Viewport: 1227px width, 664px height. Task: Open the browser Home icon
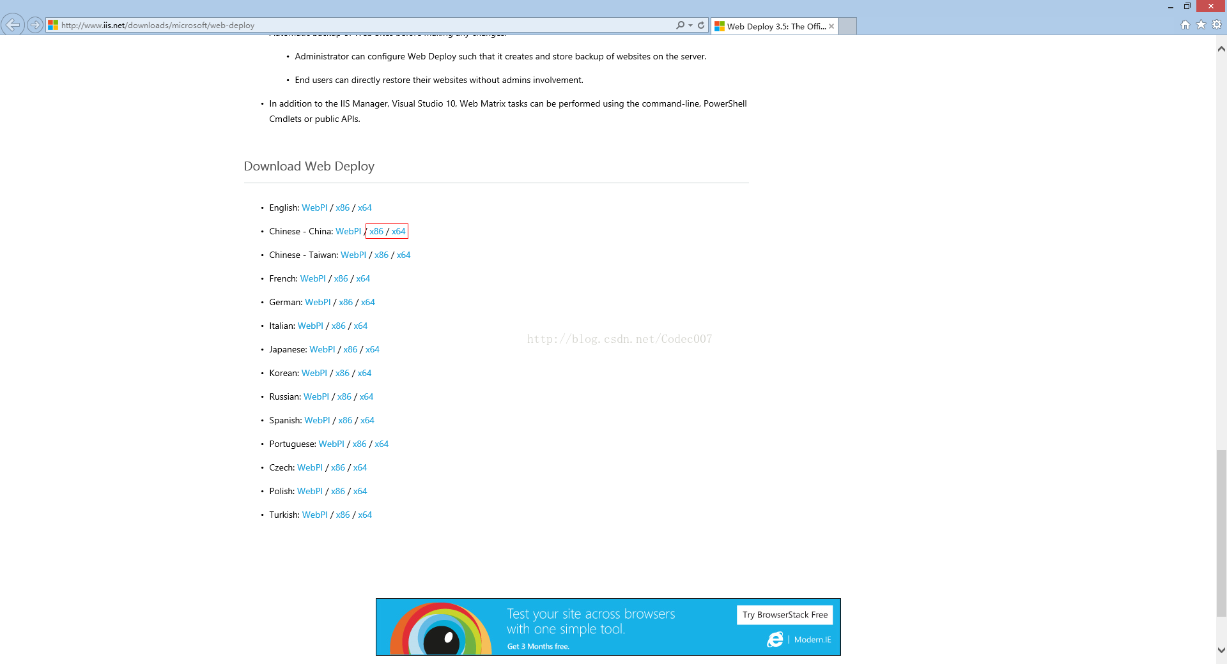pos(1185,25)
